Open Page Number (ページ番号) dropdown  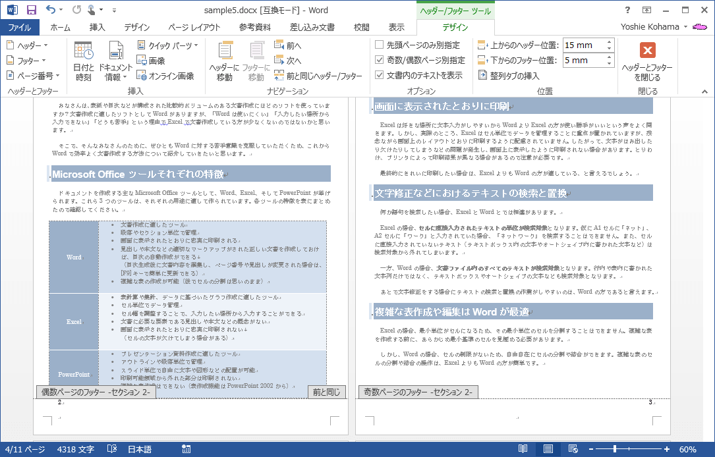pos(33,76)
